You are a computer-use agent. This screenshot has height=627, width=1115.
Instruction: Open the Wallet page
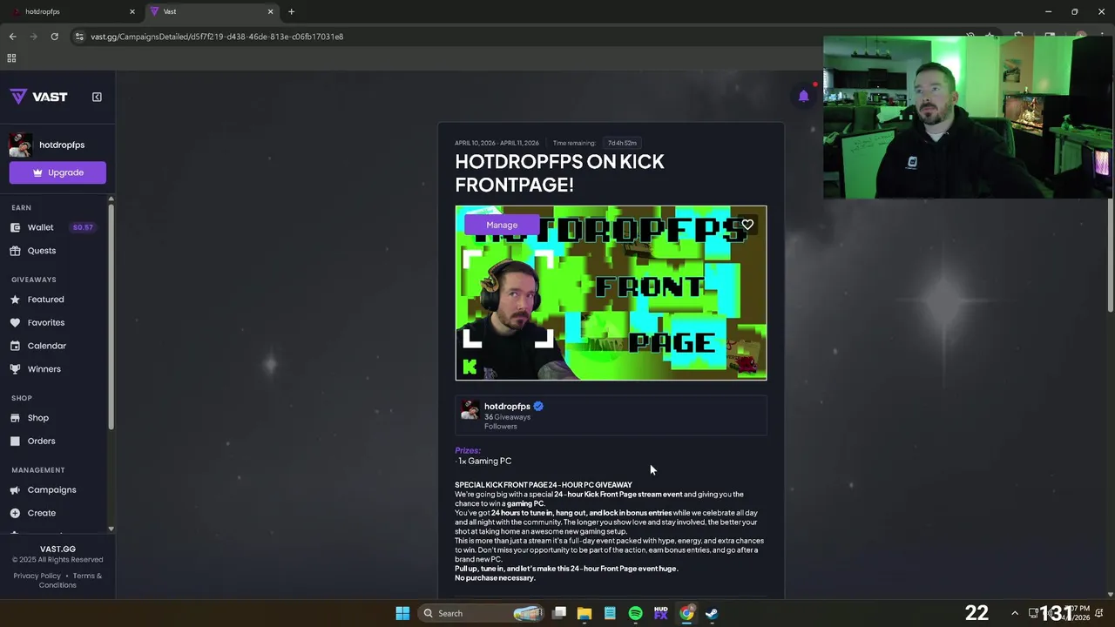[x=40, y=227]
